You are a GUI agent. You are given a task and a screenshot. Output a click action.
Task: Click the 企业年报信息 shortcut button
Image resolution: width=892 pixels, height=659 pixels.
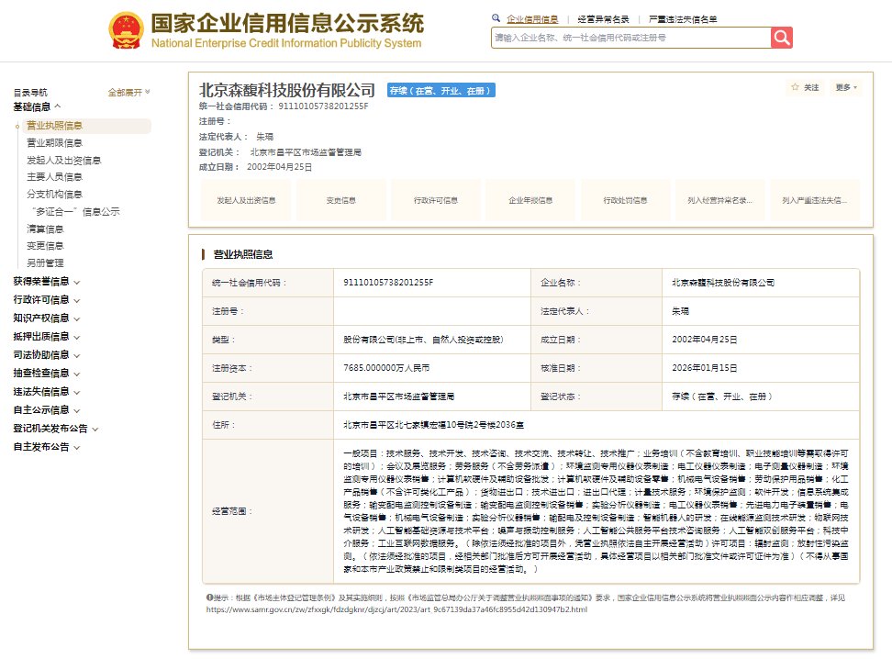coord(530,200)
